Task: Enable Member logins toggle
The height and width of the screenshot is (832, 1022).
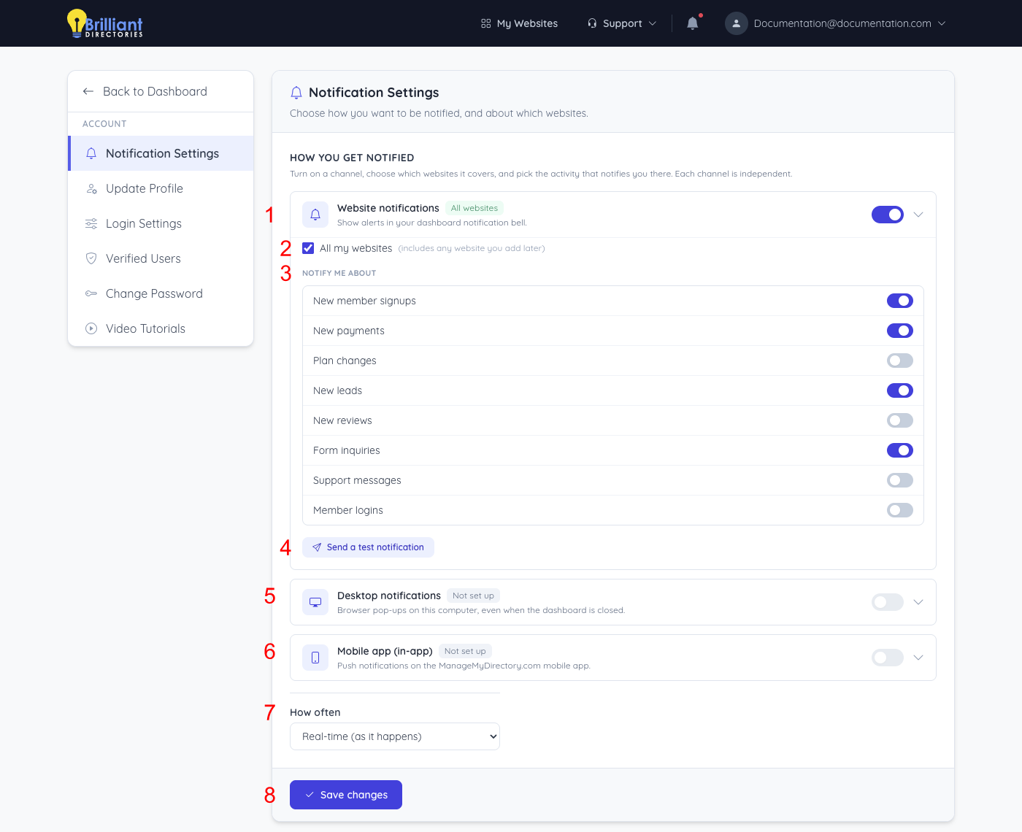Action: (900, 510)
